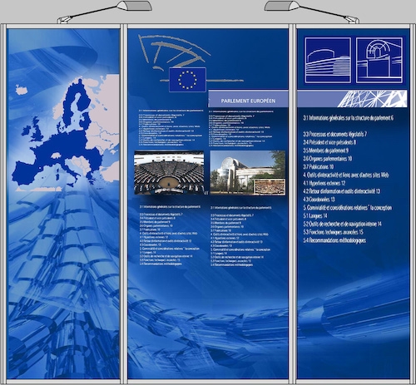Viewport: 416px width, 385px height.
Task: Select '5. Convivialité et considérations' line on right panel
Action: point(347,208)
